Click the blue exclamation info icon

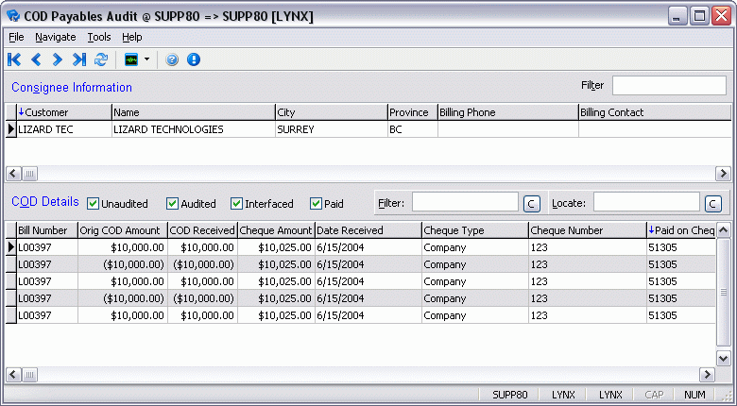click(194, 59)
